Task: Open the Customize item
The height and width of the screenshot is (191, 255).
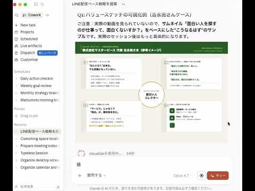Action: coord(29,59)
